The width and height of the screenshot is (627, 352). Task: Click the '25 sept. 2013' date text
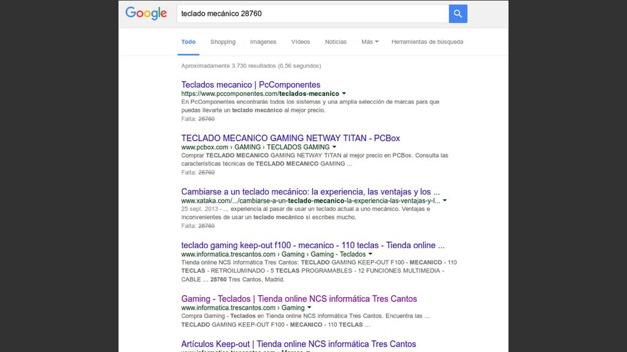tap(200, 209)
